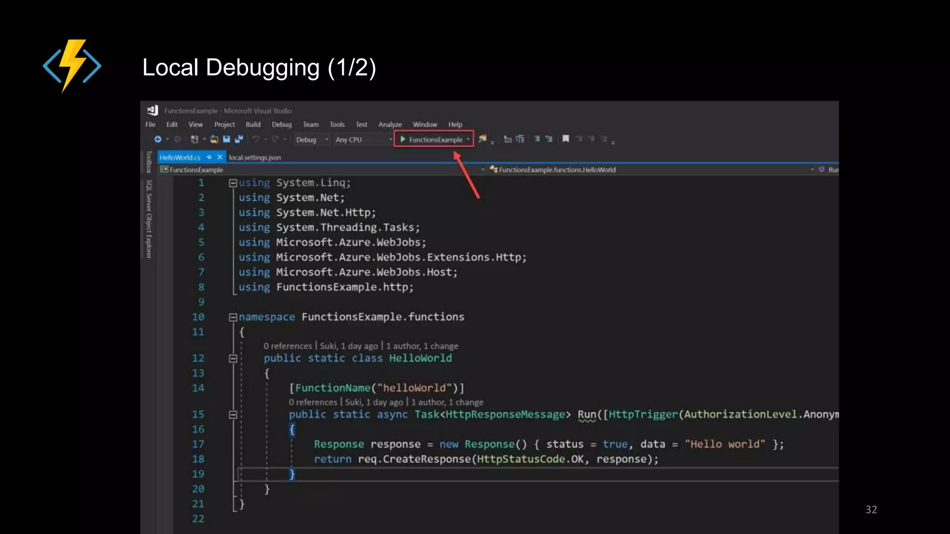
Task: Click the uncomment lines icon
Action: [549, 139]
